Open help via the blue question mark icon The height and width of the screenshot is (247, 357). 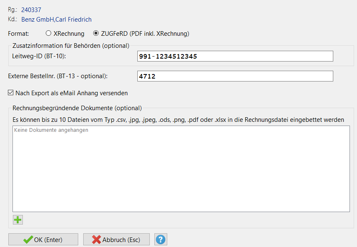coord(161,240)
